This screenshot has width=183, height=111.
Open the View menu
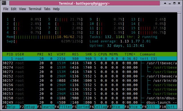point(22,9)
